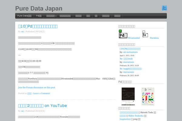The image size is (182, 121).
Task: Click the Puredata logo icon
Action: (145, 34)
